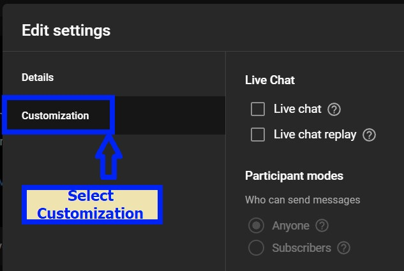Screen dimensions: 404x271
Task: Click the "Live chat" checkbox label text
Action: pos(297,109)
